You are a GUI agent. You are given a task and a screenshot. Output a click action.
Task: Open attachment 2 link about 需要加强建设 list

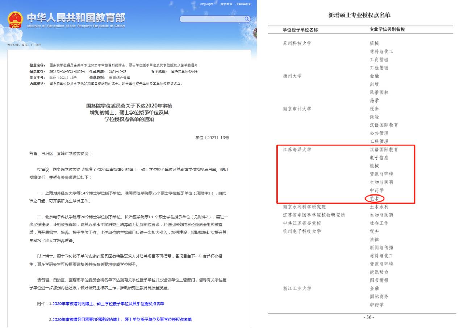[120, 319]
